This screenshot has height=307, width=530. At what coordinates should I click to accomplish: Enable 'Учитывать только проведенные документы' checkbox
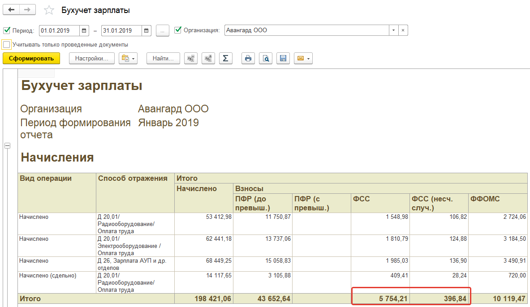(7, 45)
